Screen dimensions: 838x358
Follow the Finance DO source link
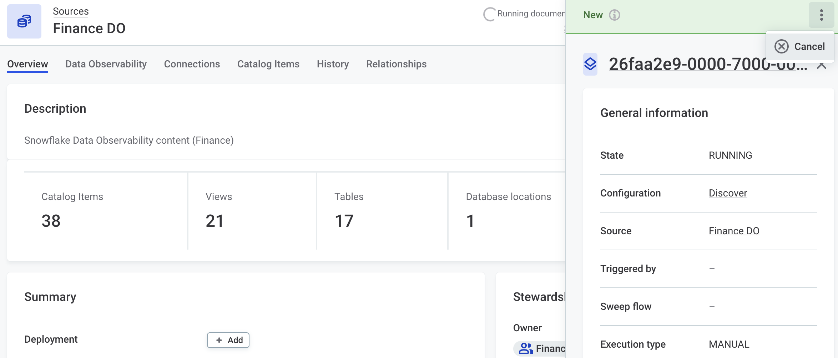coord(734,231)
